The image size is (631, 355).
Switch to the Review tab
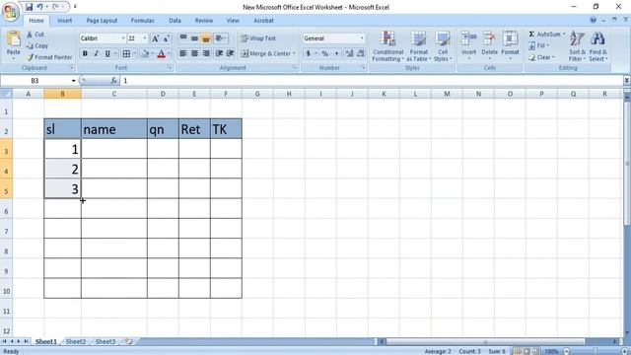(204, 20)
